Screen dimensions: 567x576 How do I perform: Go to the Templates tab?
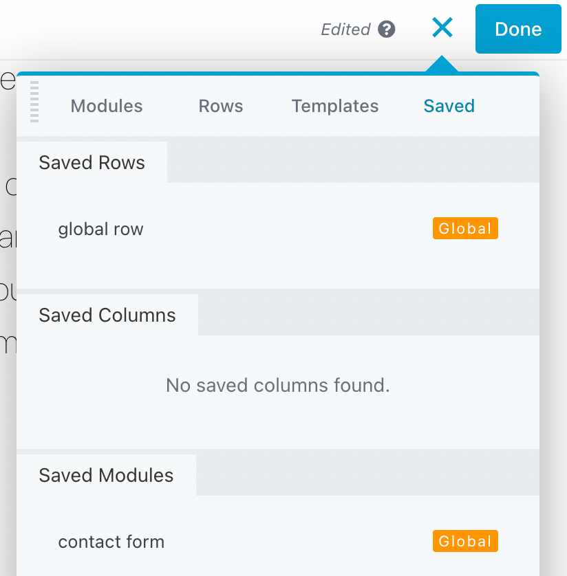(335, 107)
